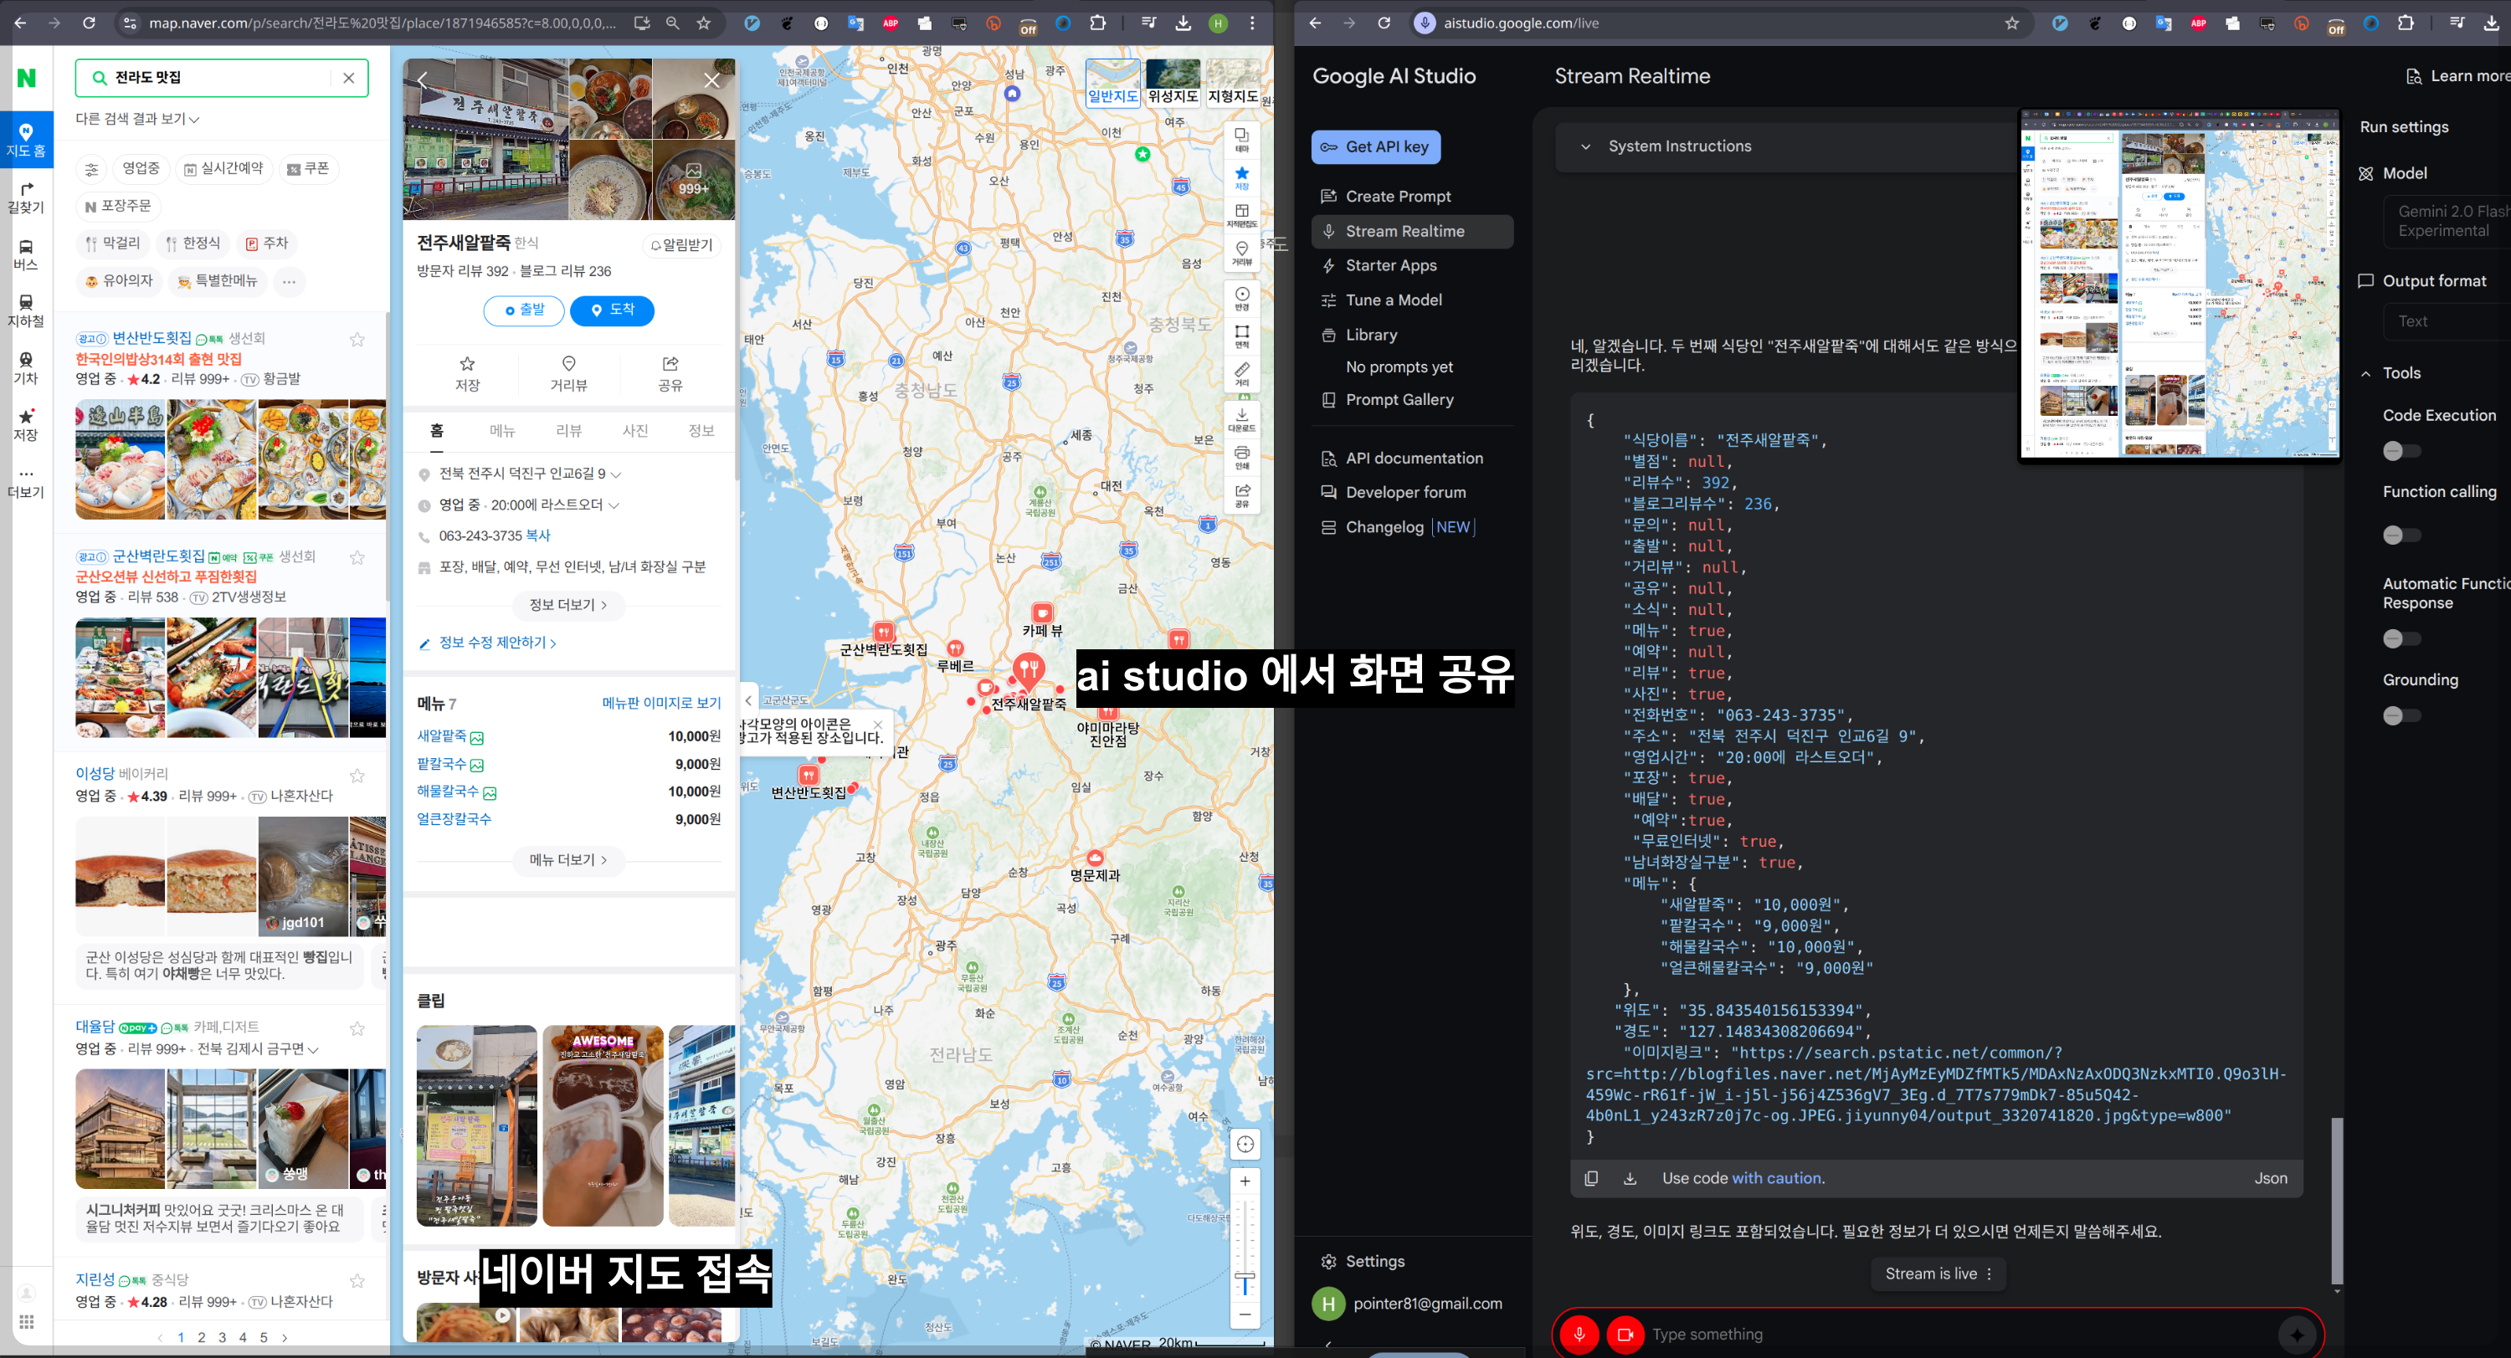Click the current location map button
This screenshot has height=1358, width=2511.
click(1245, 1144)
